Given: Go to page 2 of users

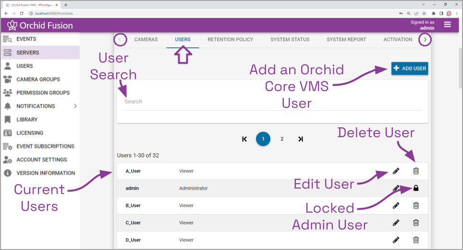Looking at the screenshot, I should coord(282,139).
